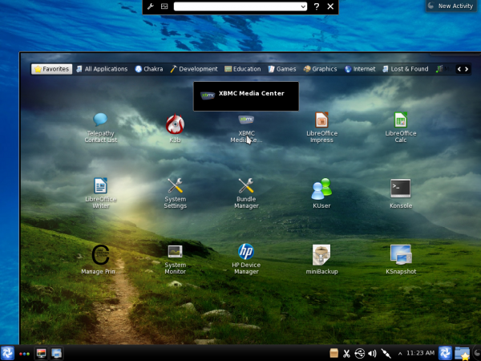Select the Lost & Found tab

point(406,69)
